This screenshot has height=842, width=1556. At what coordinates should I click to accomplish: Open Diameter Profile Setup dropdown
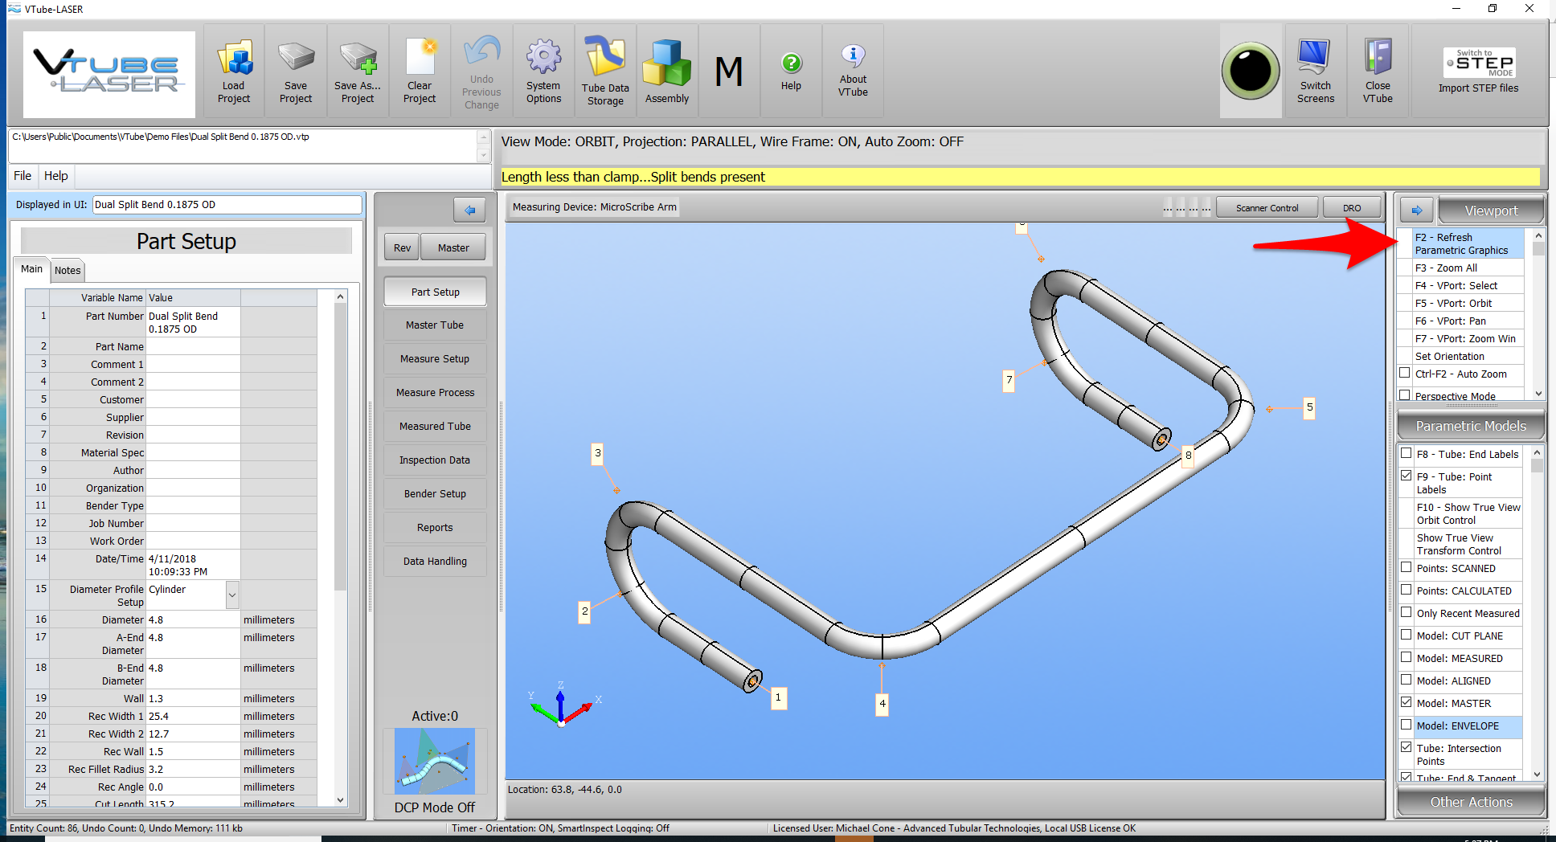pos(232,595)
